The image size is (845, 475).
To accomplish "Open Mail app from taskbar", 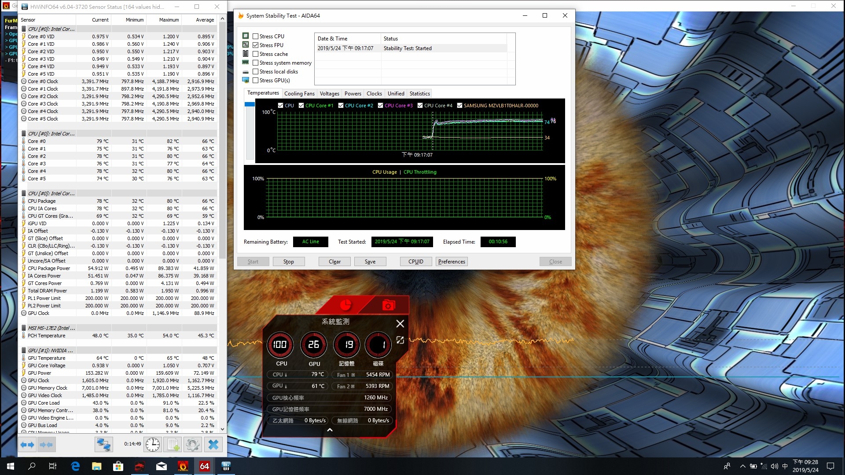I will pyautogui.click(x=162, y=466).
